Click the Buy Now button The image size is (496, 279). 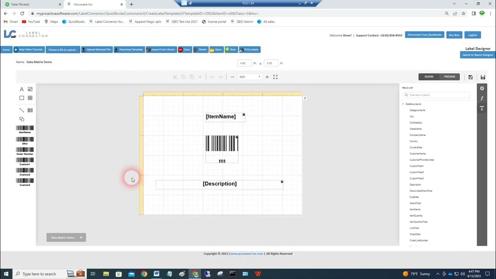(x=454, y=35)
